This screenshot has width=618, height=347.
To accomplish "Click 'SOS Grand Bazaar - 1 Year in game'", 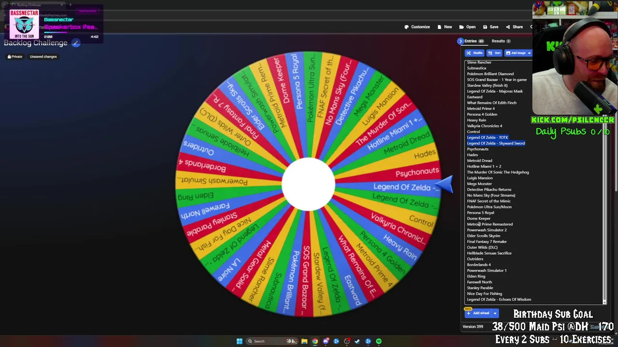I will [x=497, y=80].
